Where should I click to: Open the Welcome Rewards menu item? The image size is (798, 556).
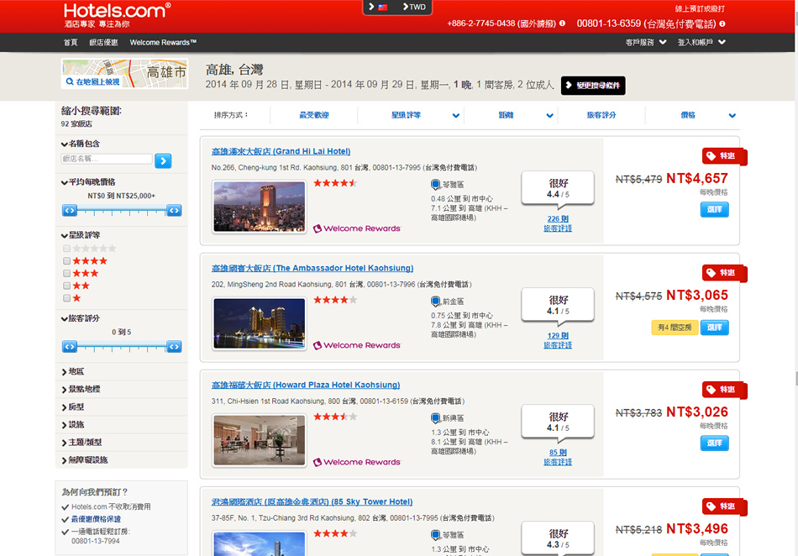pos(163,42)
